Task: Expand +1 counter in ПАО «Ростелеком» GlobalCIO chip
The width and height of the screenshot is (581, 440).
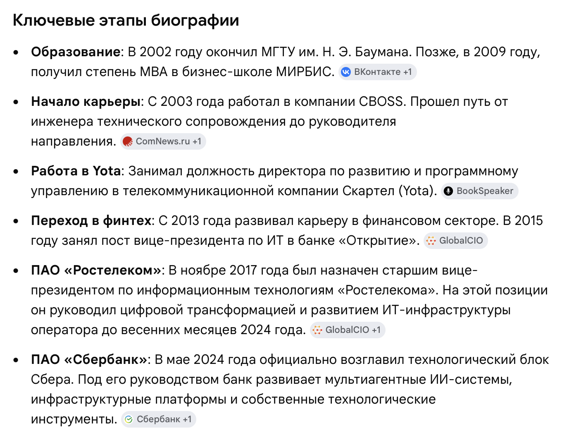Action: tap(376, 330)
